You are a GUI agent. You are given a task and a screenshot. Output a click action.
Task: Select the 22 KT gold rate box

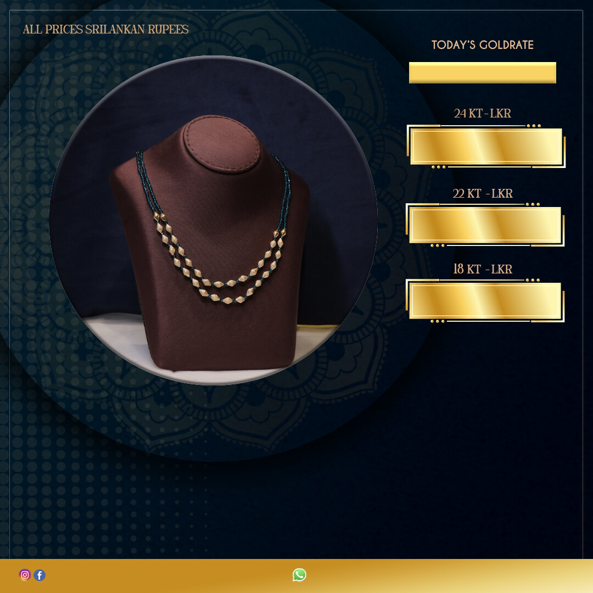485,225
